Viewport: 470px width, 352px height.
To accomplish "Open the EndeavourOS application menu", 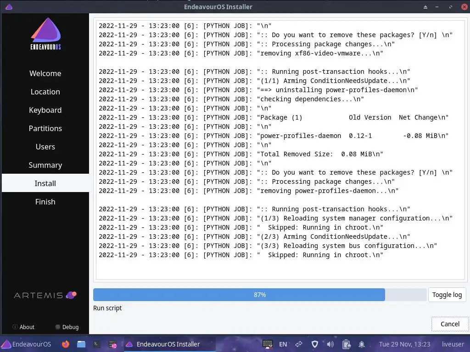I will [x=26, y=344].
